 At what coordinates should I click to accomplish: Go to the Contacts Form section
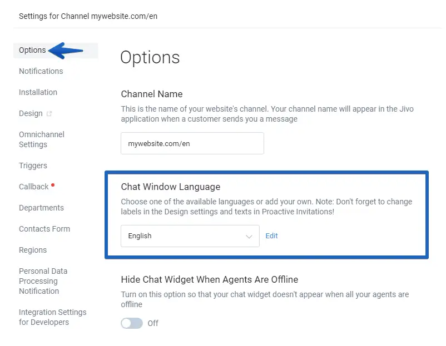point(44,229)
